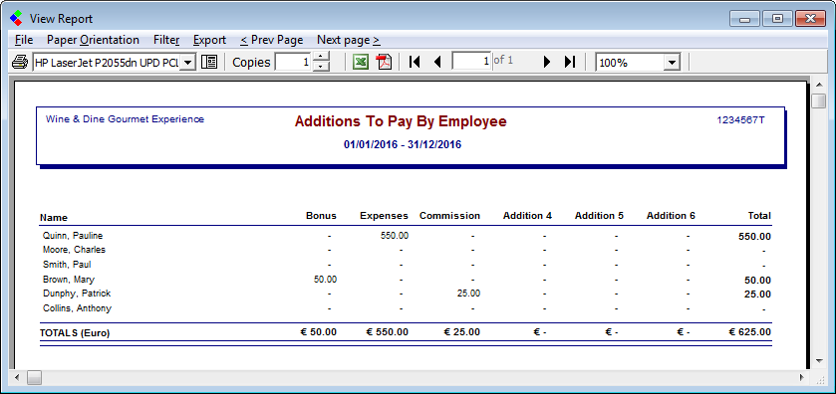Screen dimensions: 836x394
Task: Open the Paper Orientation menu
Action: coord(93,40)
